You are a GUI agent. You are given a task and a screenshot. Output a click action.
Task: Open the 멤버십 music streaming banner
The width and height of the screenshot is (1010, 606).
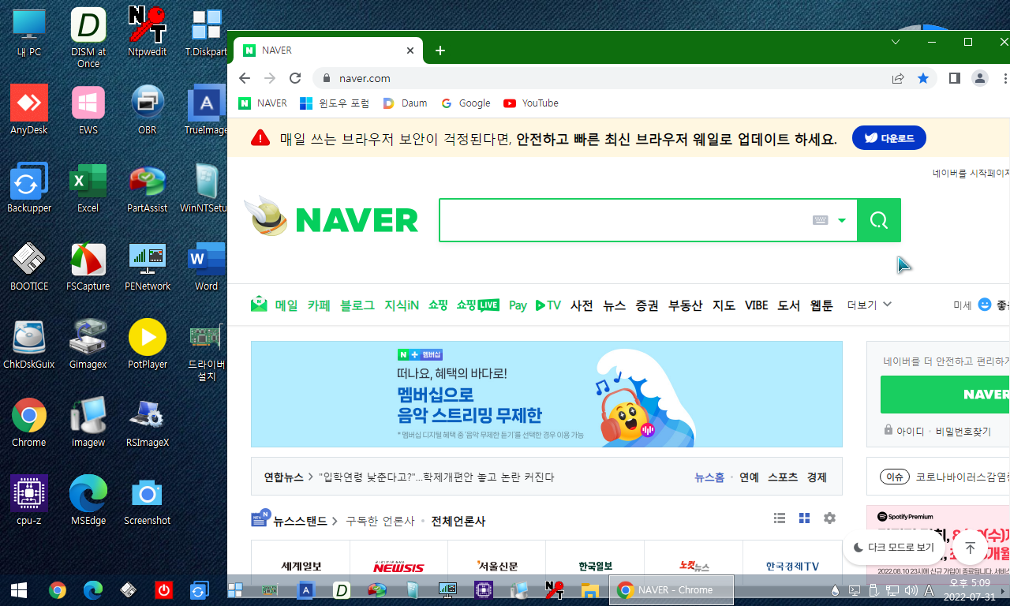point(546,395)
